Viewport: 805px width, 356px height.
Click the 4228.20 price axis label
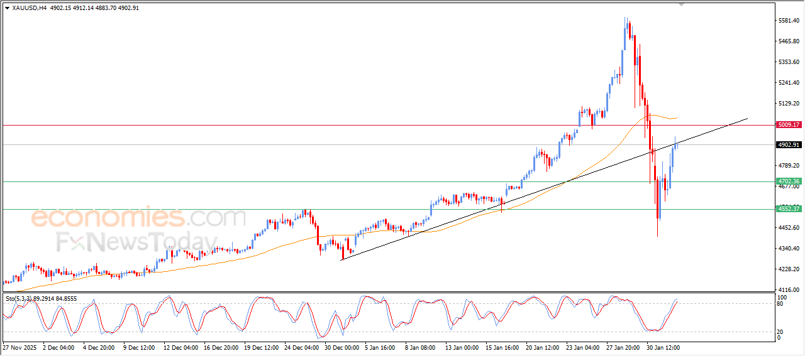click(789, 269)
